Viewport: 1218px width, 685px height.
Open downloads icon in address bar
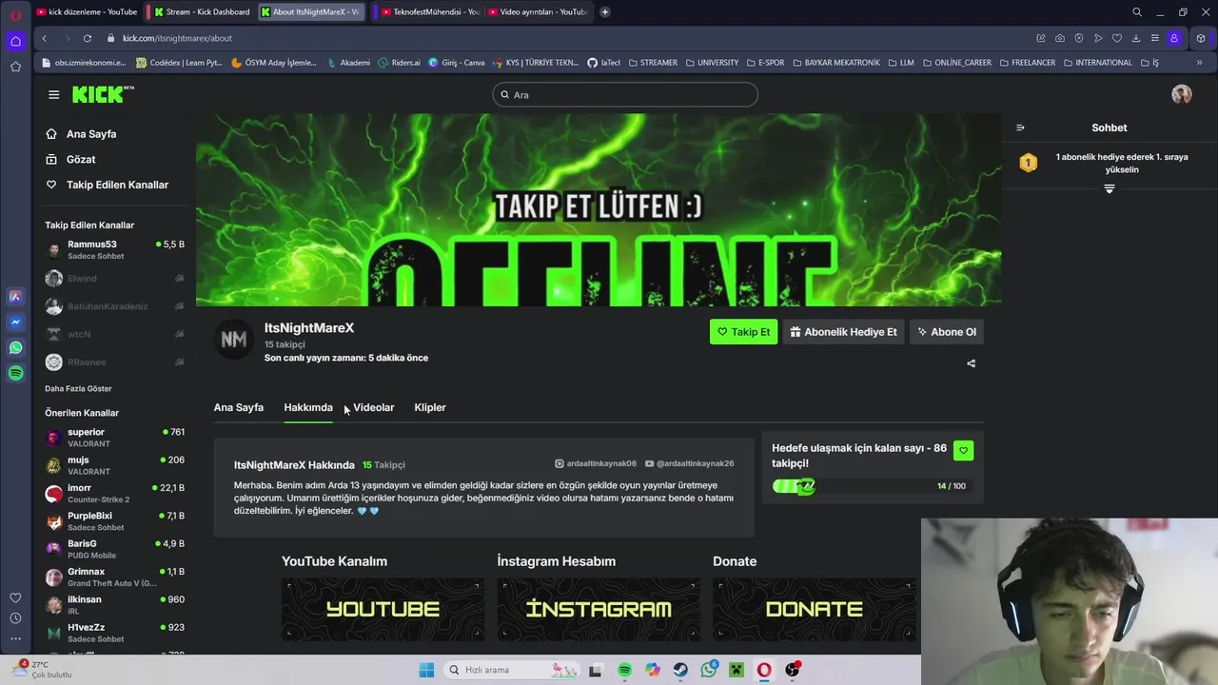coord(1136,38)
